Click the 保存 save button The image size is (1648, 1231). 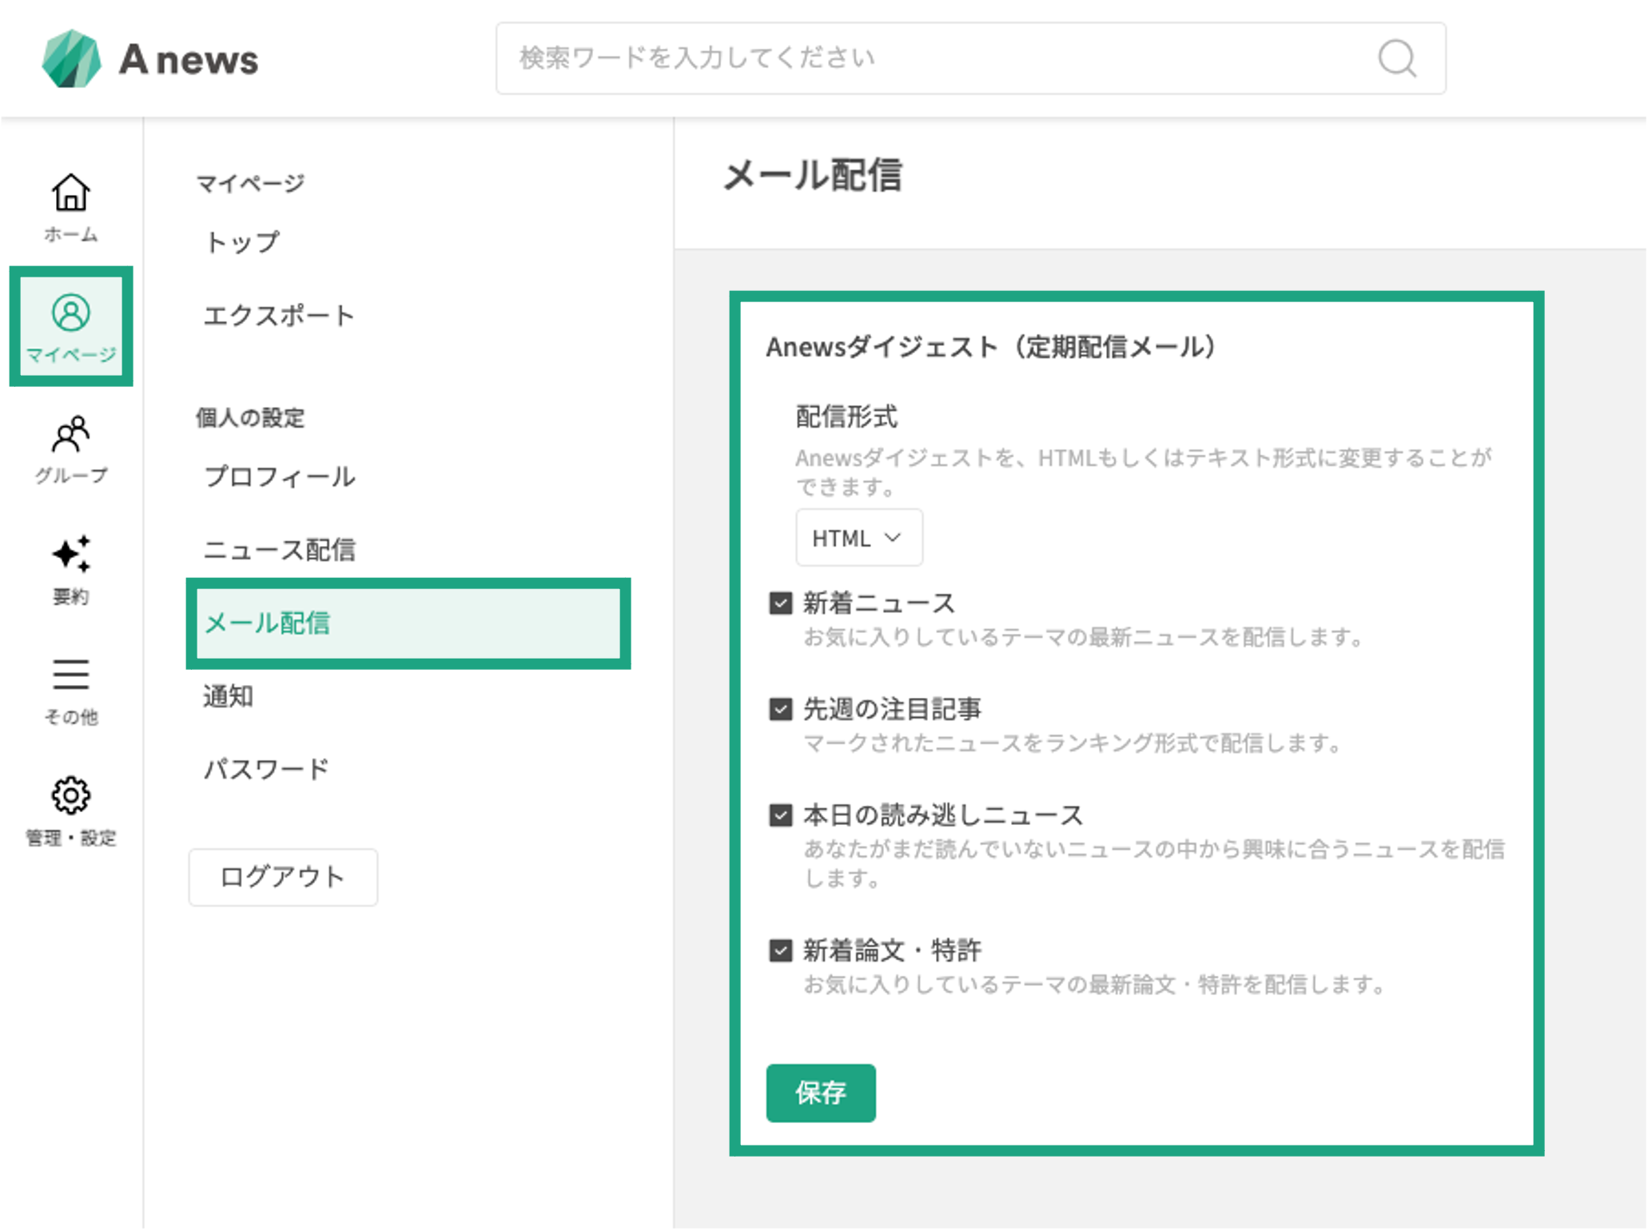[820, 1093]
